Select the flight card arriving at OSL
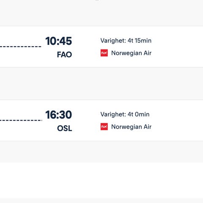This screenshot has height=203, width=203. [101, 121]
